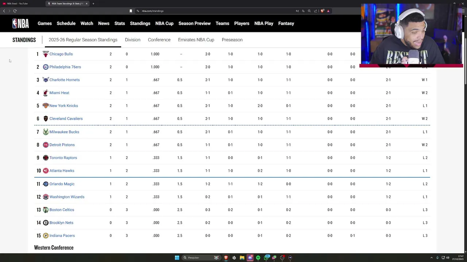
Task: Click the Indiana Pacers team logo
Action: pos(46,235)
